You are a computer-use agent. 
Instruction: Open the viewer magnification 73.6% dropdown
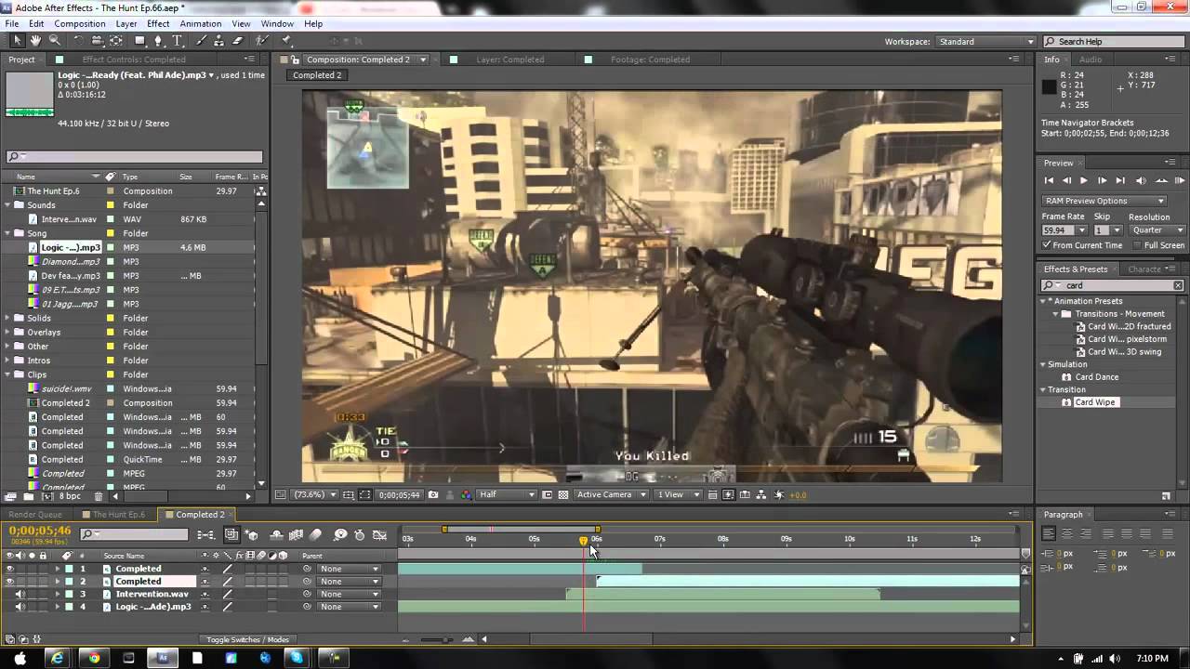coord(315,494)
